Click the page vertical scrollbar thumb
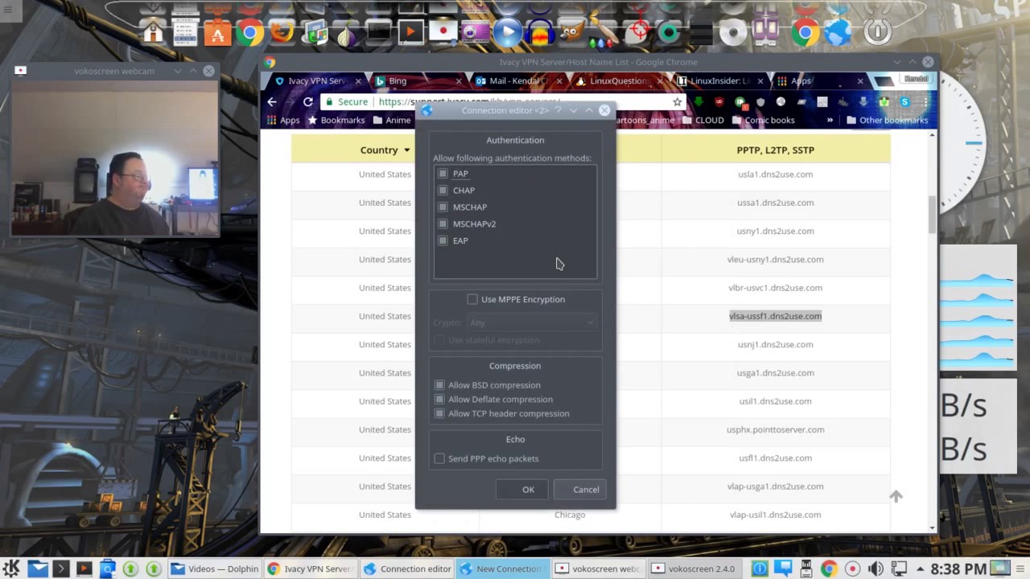Screen dimensions: 1030x579 pos(933,213)
